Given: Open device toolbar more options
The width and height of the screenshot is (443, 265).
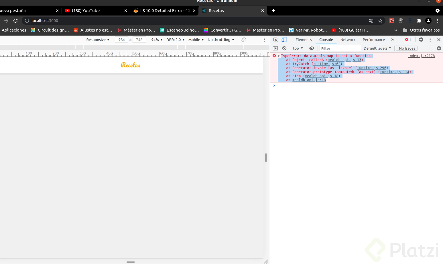Looking at the screenshot, I should [264, 40].
